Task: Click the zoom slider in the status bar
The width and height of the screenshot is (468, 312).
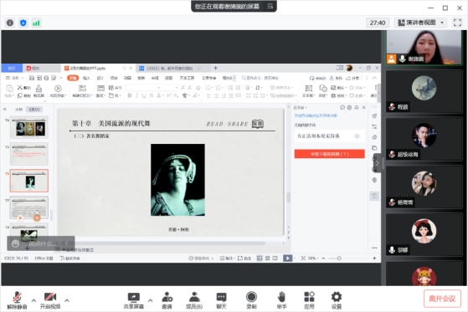Action: click(339, 258)
